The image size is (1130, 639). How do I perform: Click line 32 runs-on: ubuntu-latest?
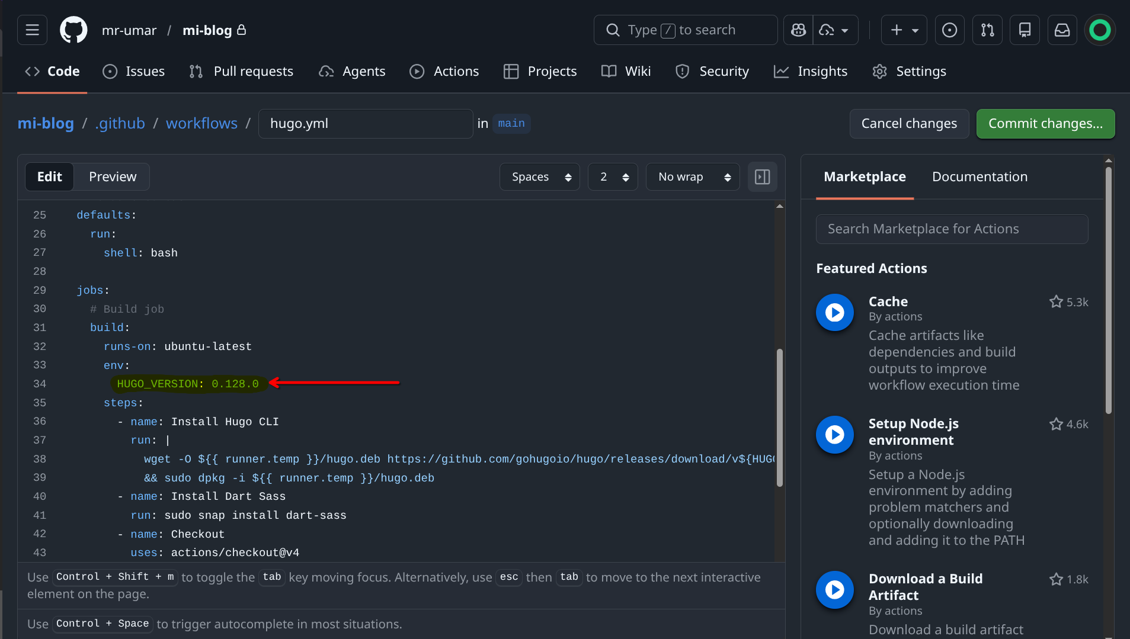178,346
